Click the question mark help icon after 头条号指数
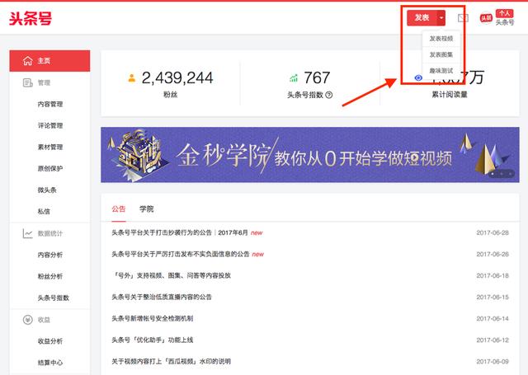The width and height of the screenshot is (528, 375). pyautogui.click(x=329, y=95)
